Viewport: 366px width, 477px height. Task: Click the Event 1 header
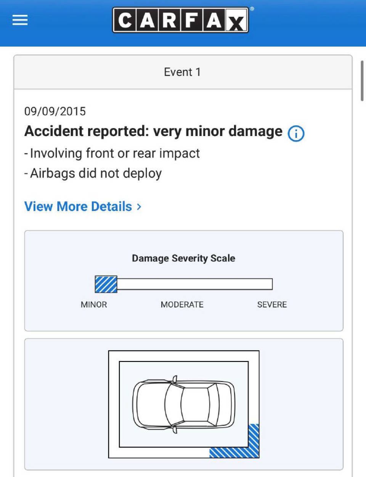click(x=183, y=72)
